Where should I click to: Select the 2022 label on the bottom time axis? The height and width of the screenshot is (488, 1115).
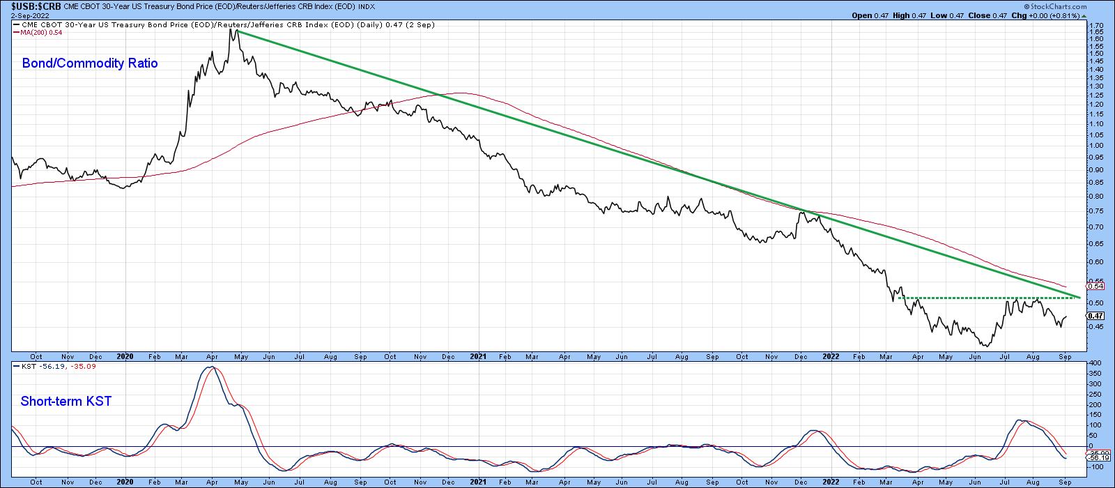(x=831, y=482)
